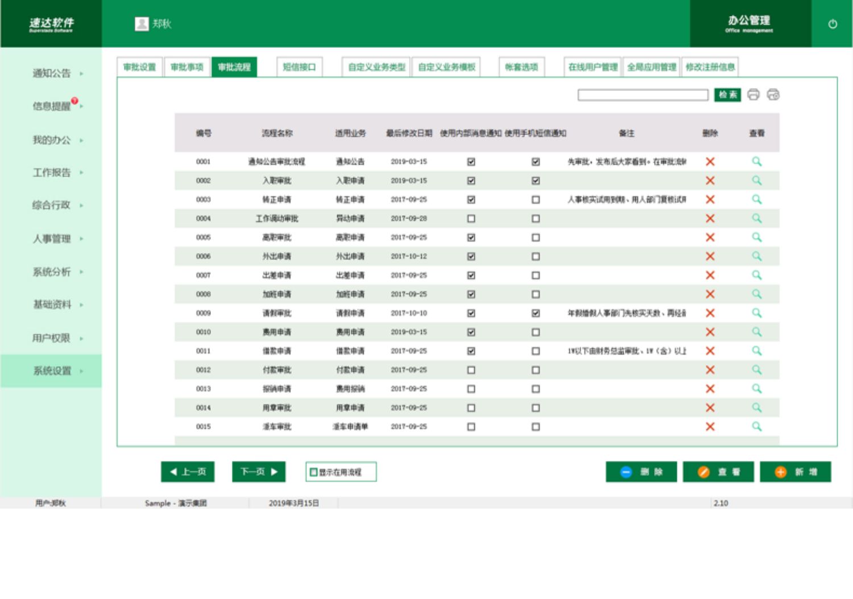The width and height of the screenshot is (853, 599).
Task: Enable SMS notification for row 0003 转正申请
Action: pos(536,199)
